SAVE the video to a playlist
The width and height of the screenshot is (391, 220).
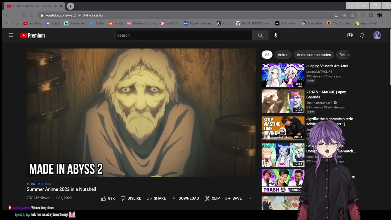pyautogui.click(x=233, y=198)
